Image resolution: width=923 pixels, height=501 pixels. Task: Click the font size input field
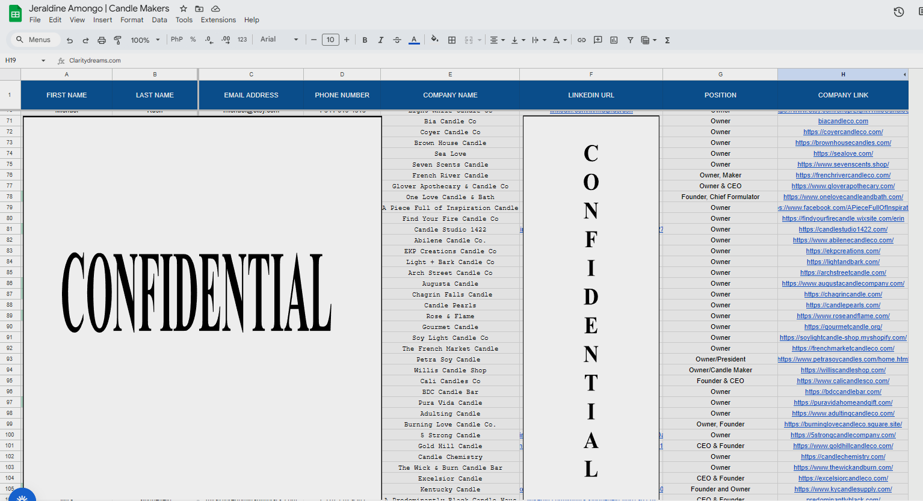coord(330,40)
